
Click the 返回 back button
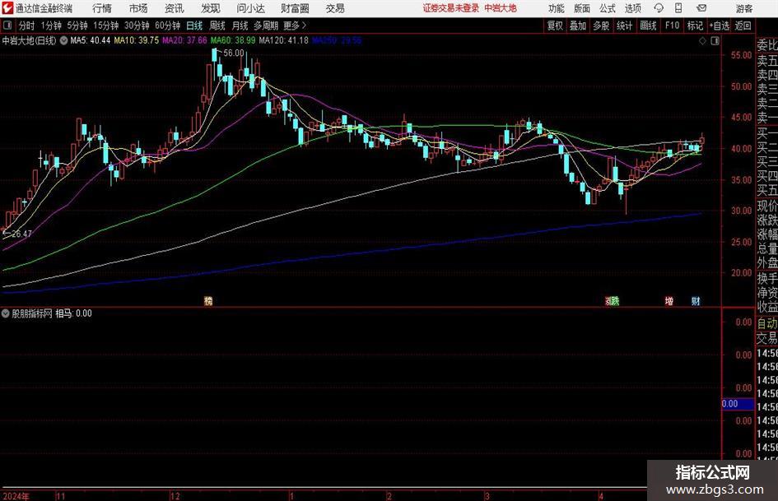pyautogui.click(x=743, y=26)
